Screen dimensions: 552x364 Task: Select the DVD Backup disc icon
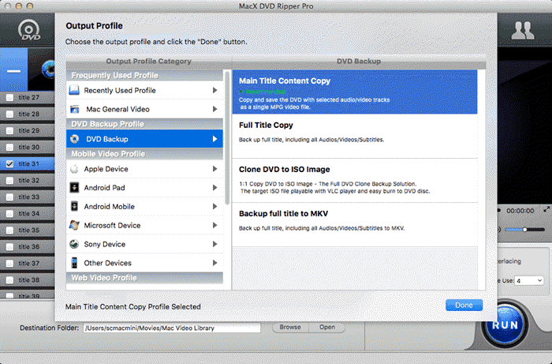[x=75, y=139]
